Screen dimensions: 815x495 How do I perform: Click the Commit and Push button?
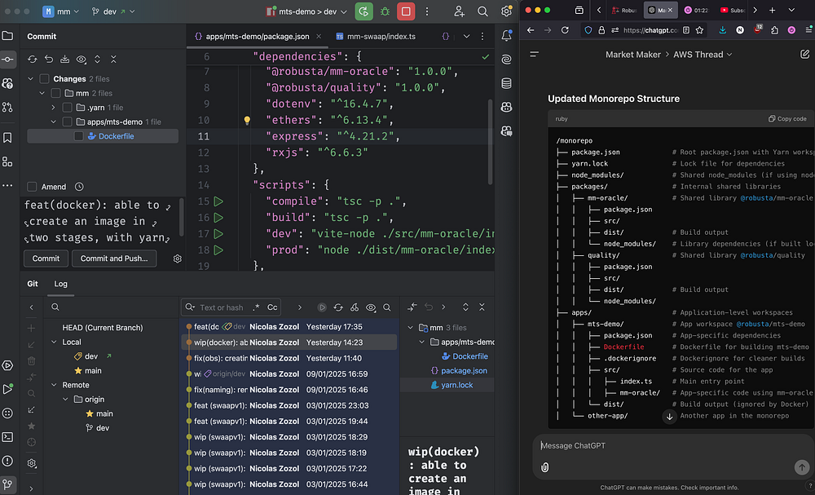[x=114, y=259]
